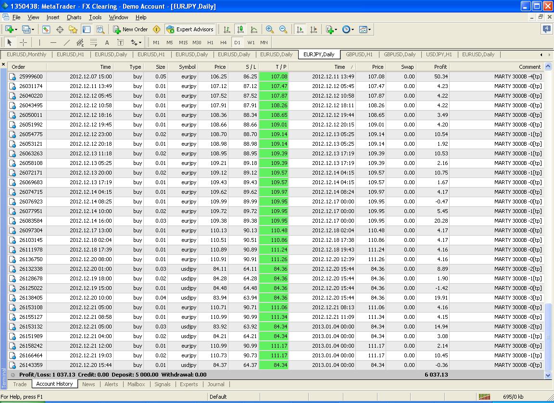The width and height of the screenshot is (554, 403).
Task: Switch to the EURUSD,Monthly chart tab
Action: click(x=26, y=54)
